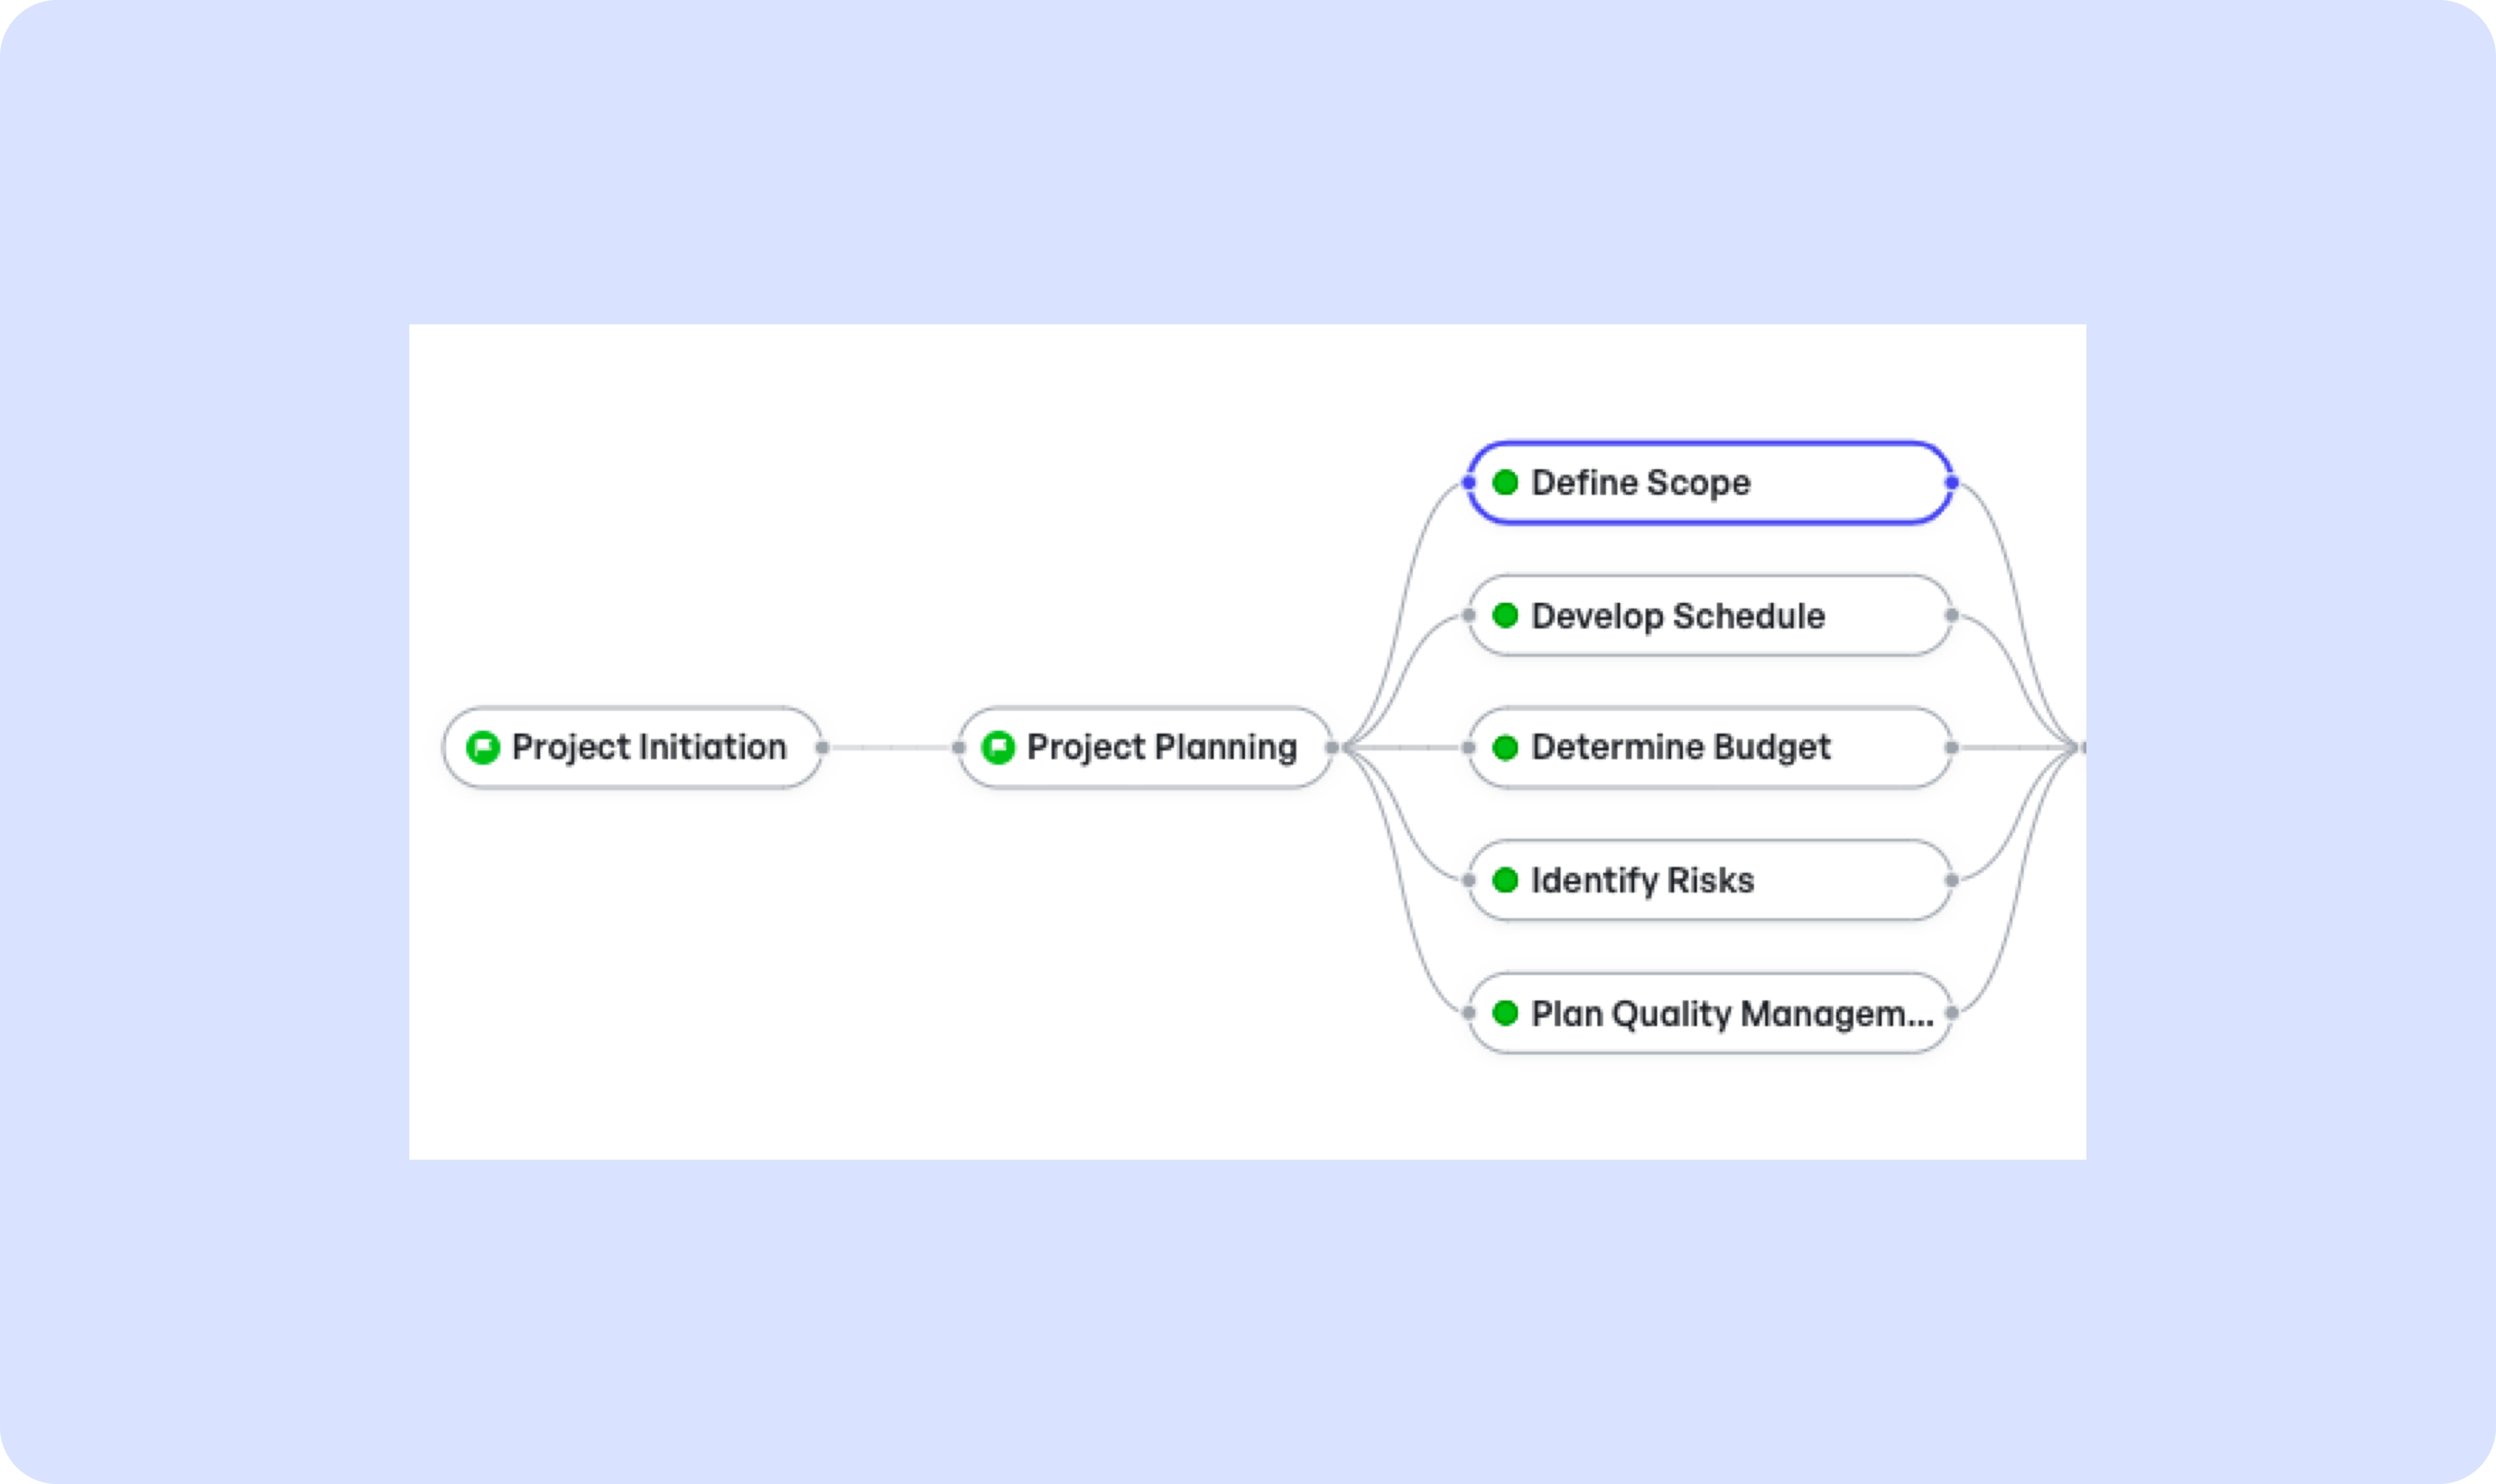Select the Develop Schedule task node
The image size is (2496, 1484).
(x=1710, y=615)
